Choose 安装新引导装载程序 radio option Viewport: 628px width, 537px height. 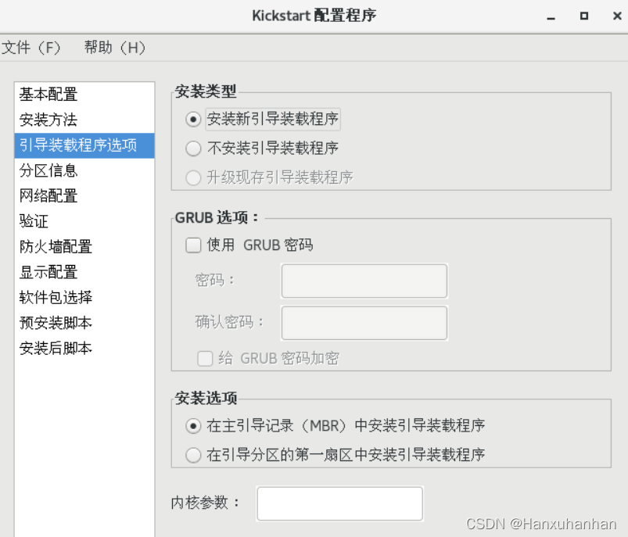point(193,120)
